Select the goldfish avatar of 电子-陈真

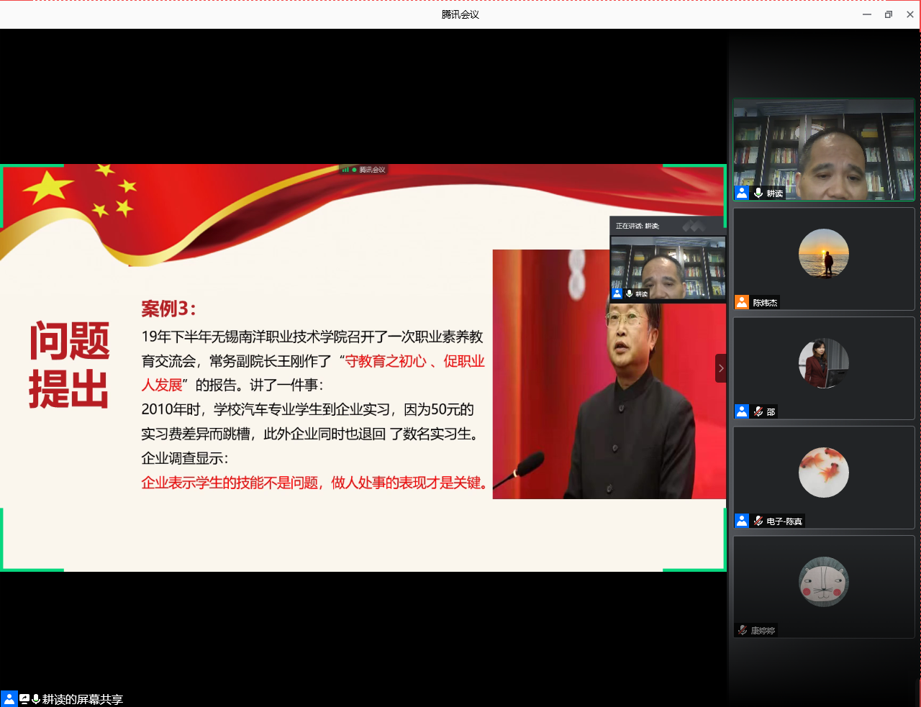coord(824,473)
